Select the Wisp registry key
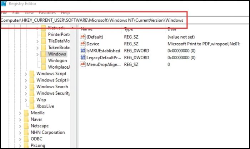The image size is (250, 149). coord(41,100)
